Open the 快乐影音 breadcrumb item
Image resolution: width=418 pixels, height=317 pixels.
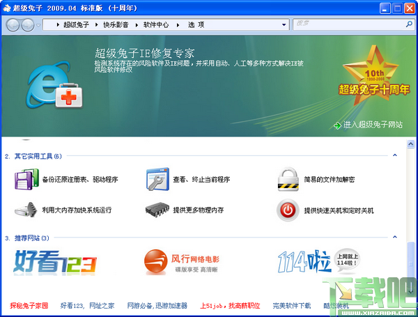116,25
